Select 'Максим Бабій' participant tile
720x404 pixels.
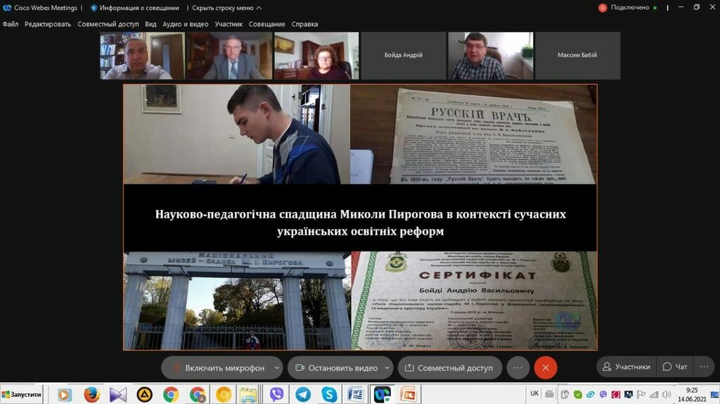click(x=577, y=56)
